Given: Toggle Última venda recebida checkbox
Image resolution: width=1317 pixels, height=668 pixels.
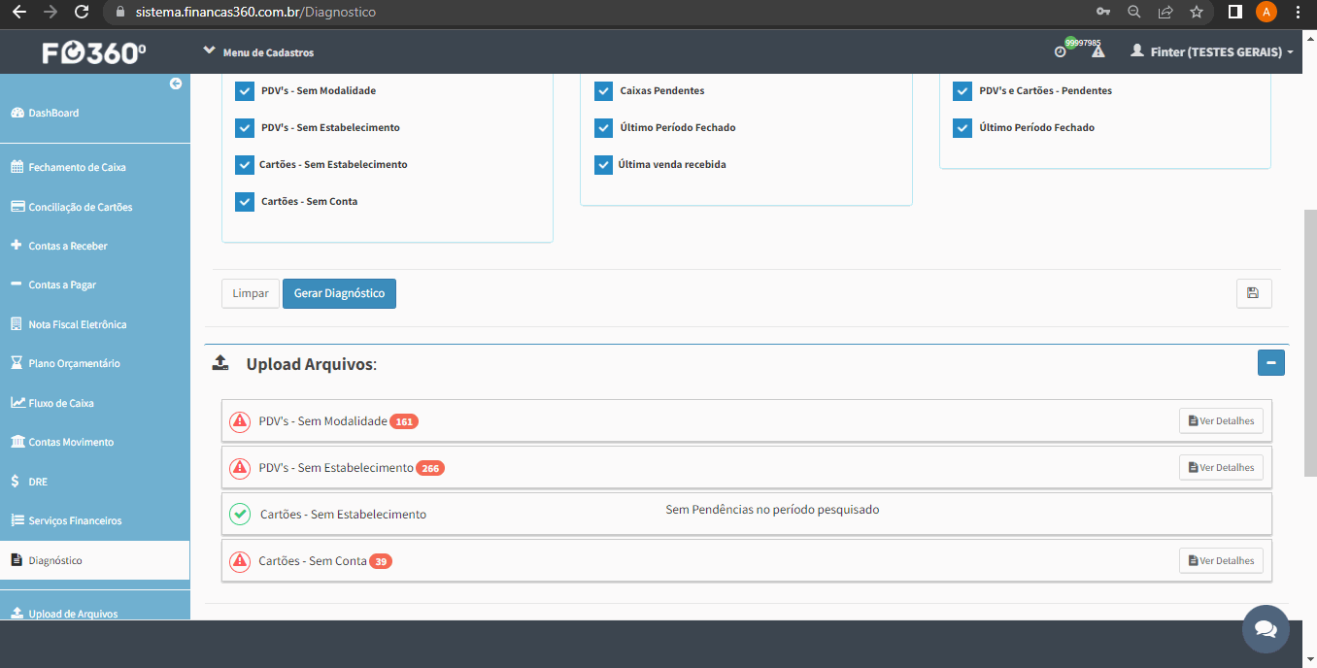Looking at the screenshot, I should 603,165.
